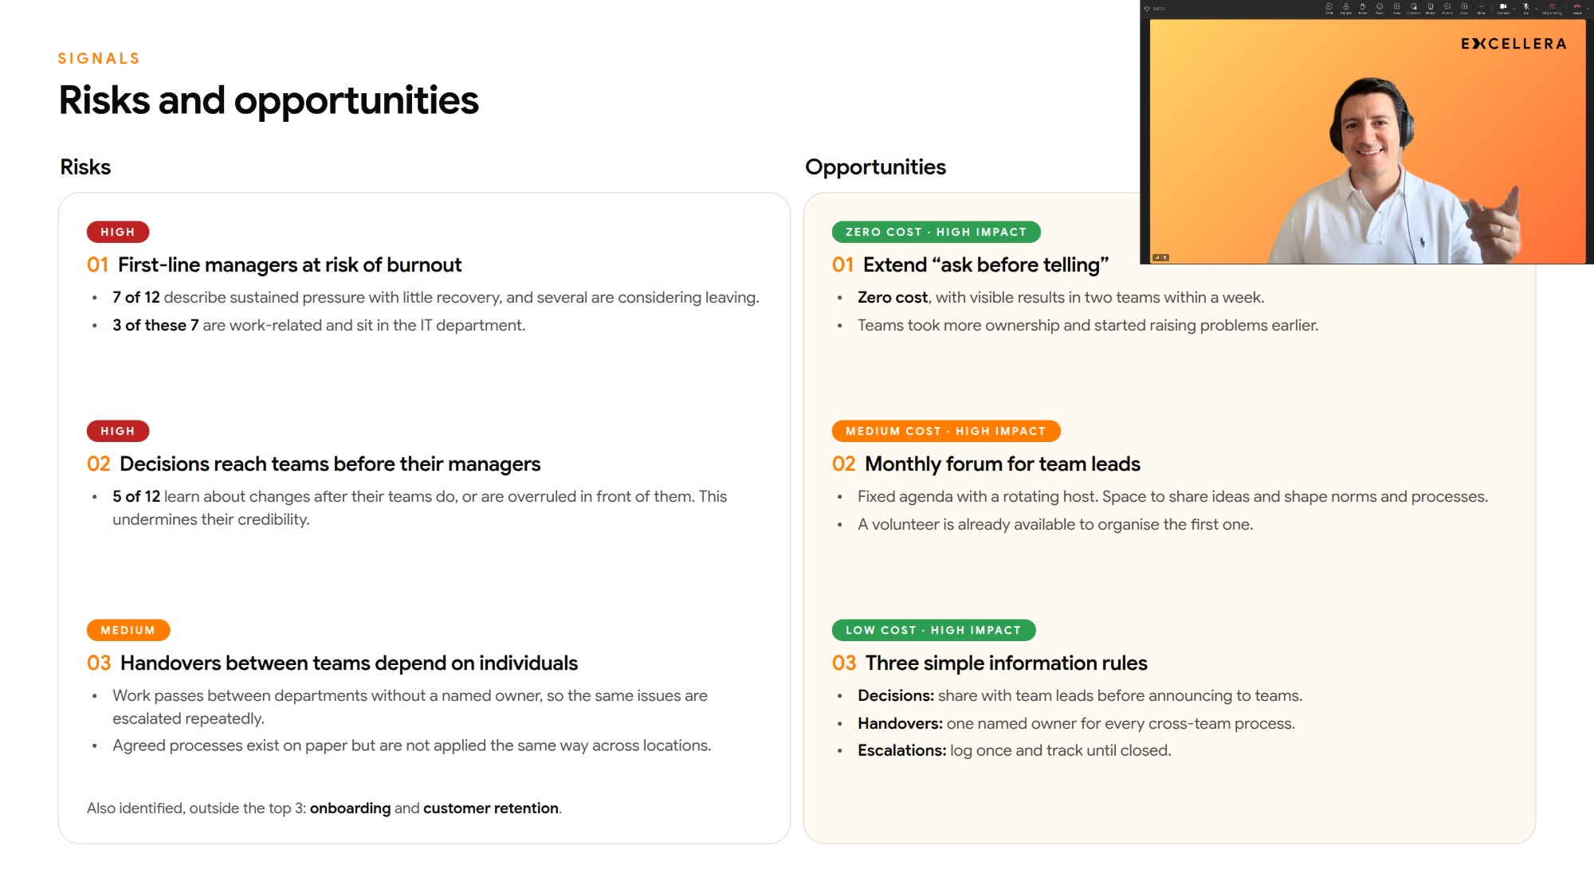Click the 'Opportunities' column heading

point(875,167)
